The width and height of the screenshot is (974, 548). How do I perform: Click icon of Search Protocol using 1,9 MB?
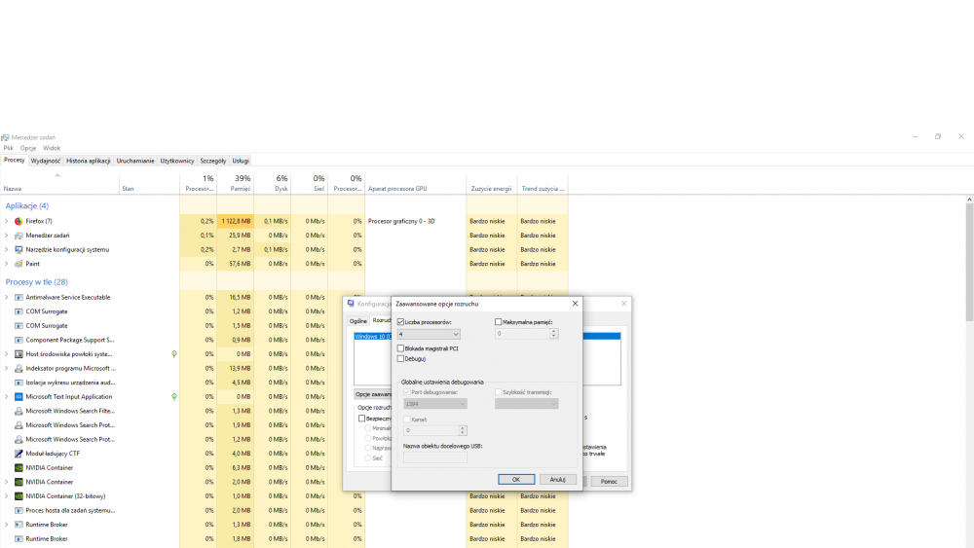point(19,425)
